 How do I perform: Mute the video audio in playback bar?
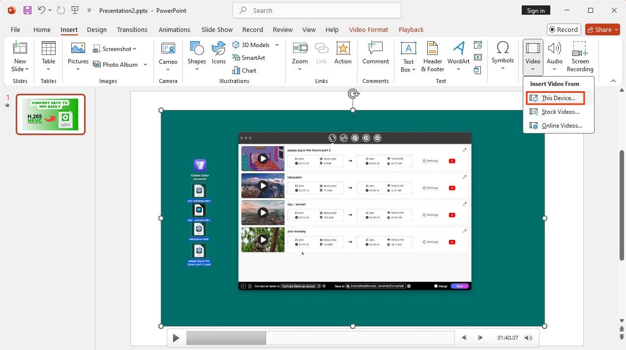528,338
